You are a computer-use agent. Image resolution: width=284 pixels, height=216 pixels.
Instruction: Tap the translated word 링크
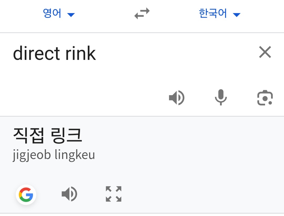tap(67, 135)
